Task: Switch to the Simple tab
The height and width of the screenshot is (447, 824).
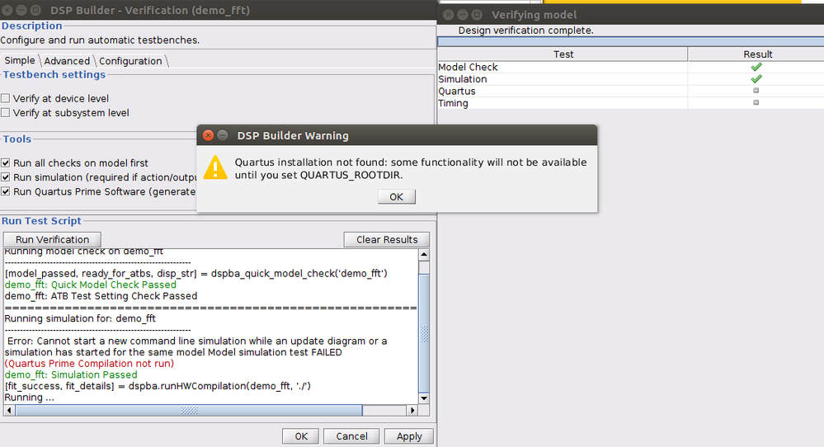Action: point(20,60)
